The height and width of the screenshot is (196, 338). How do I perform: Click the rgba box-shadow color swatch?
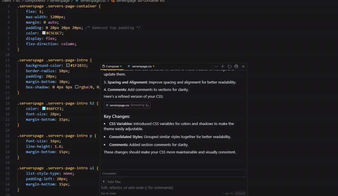[77, 87]
